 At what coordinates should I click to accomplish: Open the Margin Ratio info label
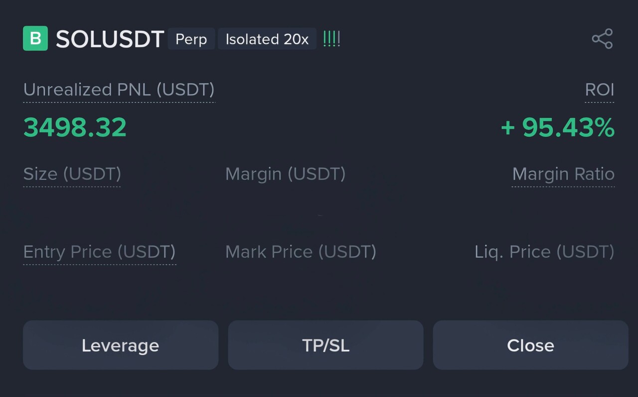(x=563, y=174)
